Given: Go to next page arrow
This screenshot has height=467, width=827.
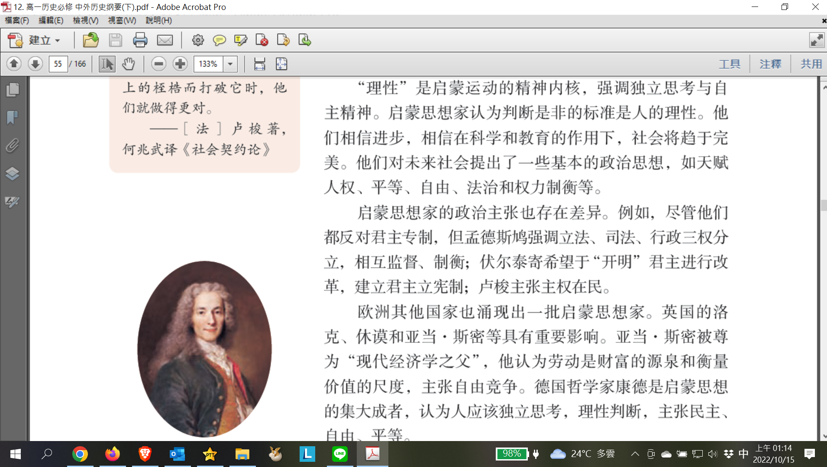Looking at the screenshot, I should click(x=35, y=64).
